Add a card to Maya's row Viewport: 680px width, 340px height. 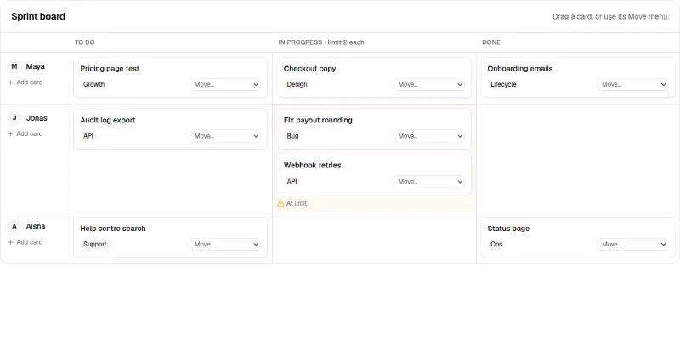[x=25, y=82]
